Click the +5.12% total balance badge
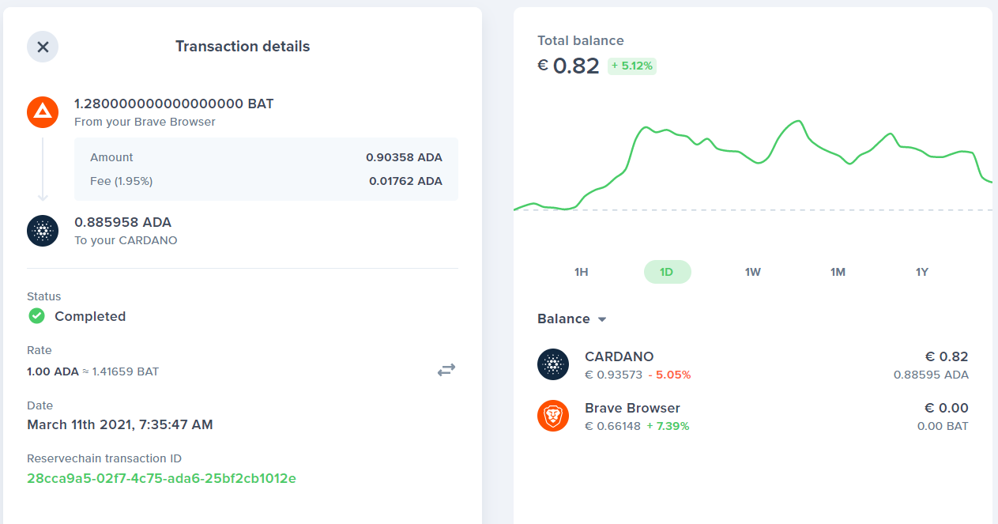Image resolution: width=998 pixels, height=524 pixels. tap(632, 66)
